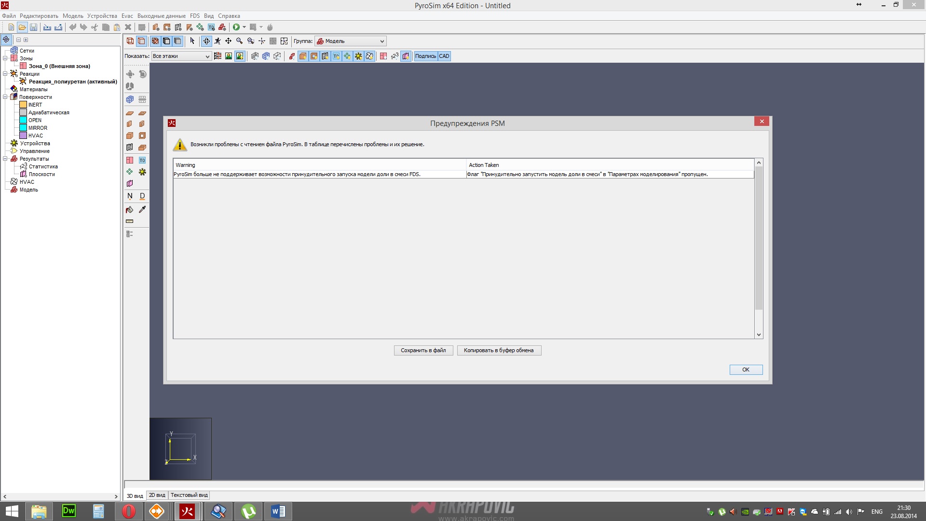Collapse the Зоны tree node
This screenshot has width=926, height=521.
coord(5,58)
